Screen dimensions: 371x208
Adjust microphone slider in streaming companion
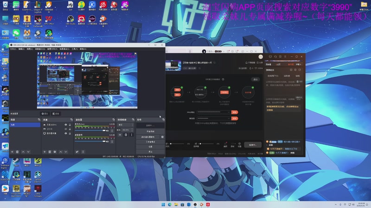point(177,144)
